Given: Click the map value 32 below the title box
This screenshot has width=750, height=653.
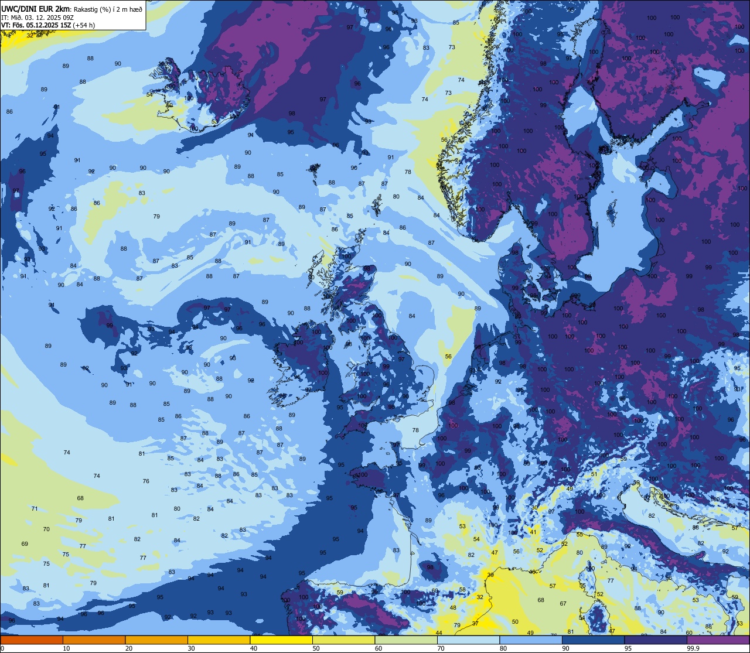Looking at the screenshot, I should (x=30, y=35).
